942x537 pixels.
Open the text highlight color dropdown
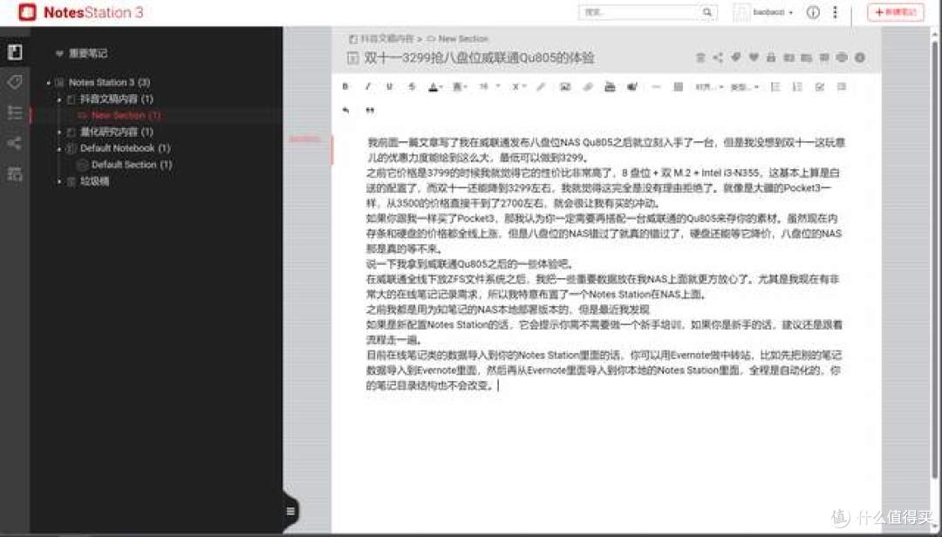[460, 87]
